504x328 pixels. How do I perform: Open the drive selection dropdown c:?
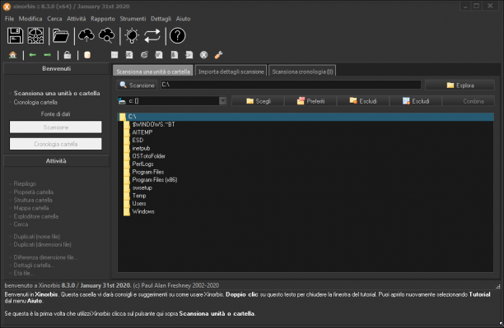coord(172,101)
